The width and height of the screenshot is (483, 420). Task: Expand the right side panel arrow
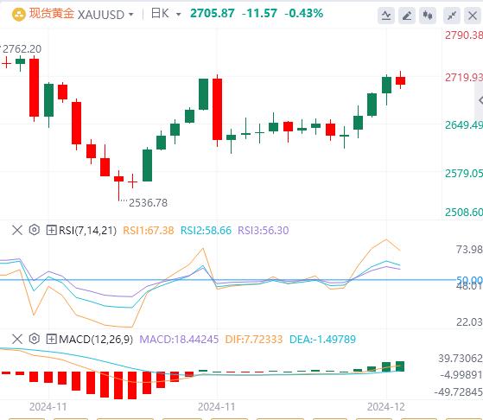coord(480,100)
